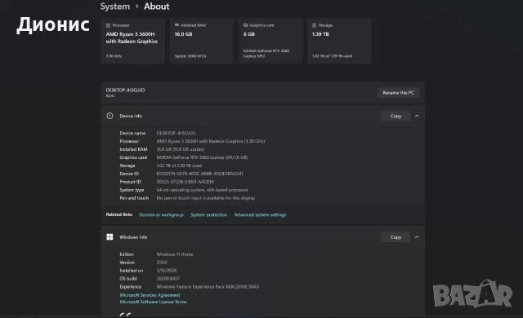
Task: Select the Version 25H2 value
Action: 162,263
